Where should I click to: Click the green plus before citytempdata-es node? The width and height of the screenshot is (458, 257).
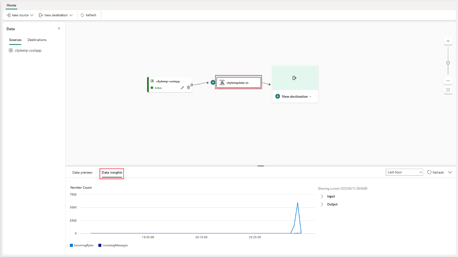click(213, 82)
